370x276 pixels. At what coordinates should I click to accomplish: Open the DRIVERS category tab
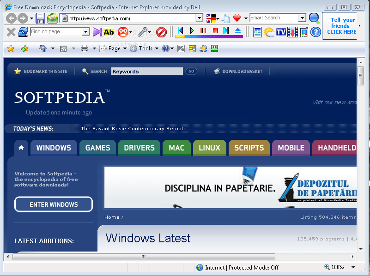coord(139,148)
